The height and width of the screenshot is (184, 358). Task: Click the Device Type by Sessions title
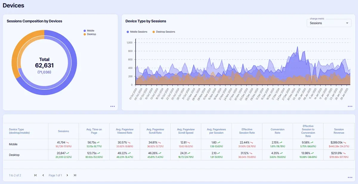coord(146,21)
